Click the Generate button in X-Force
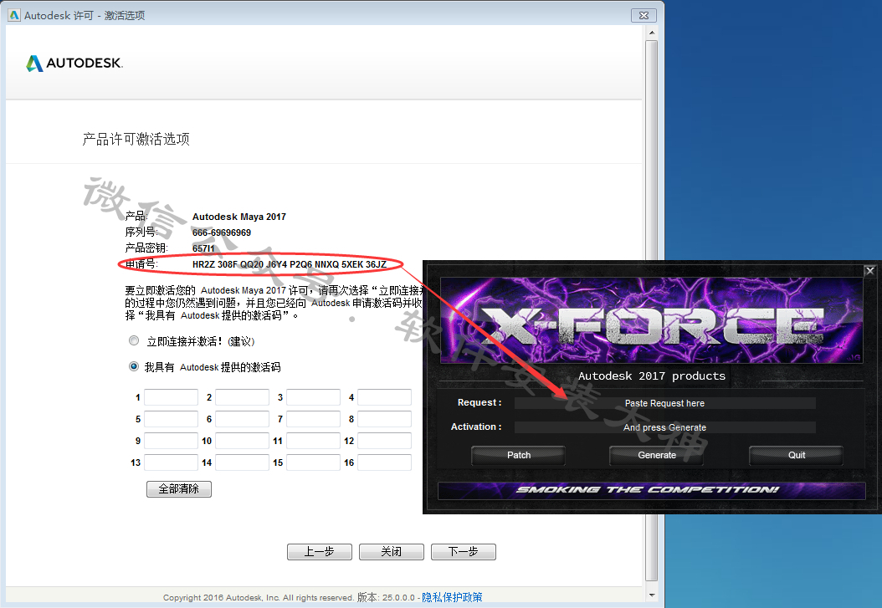The image size is (882, 608). click(x=656, y=455)
